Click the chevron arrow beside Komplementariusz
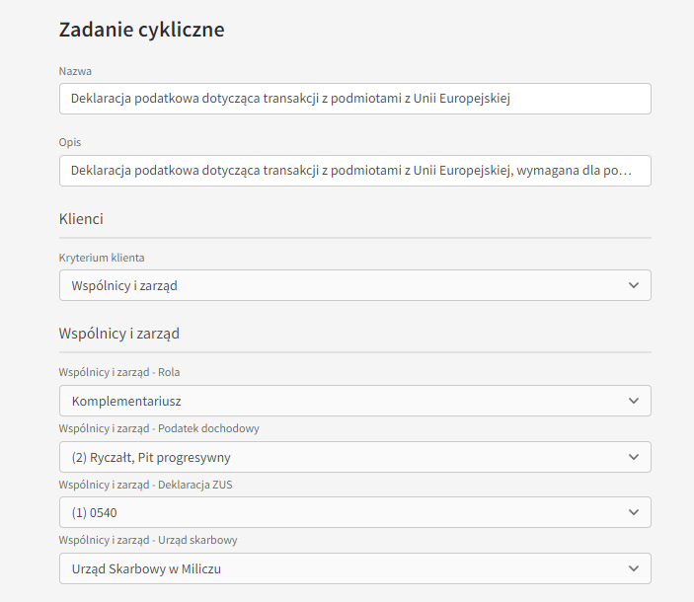Image resolution: width=694 pixels, height=602 pixels. (x=634, y=401)
